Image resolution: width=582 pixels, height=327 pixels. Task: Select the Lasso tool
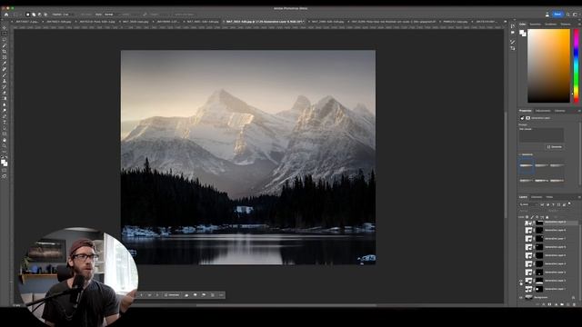pyautogui.click(x=5, y=39)
